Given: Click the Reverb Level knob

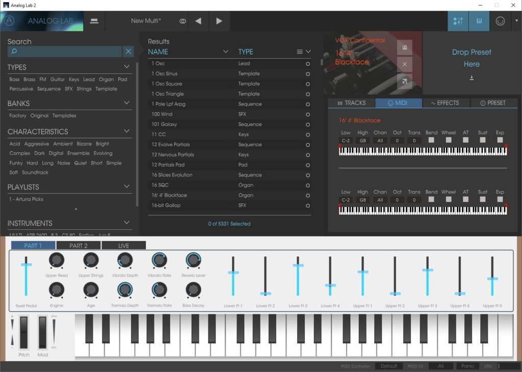Looking at the screenshot, I should 193,260.
